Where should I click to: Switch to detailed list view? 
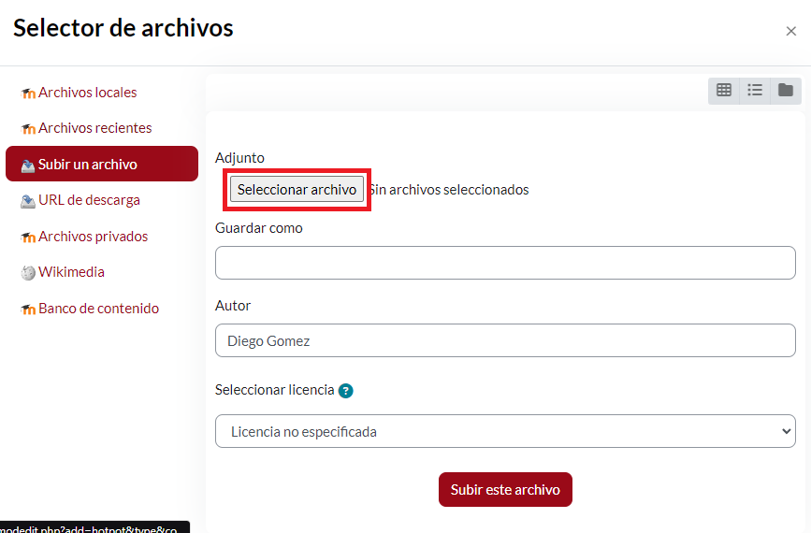[x=755, y=91]
